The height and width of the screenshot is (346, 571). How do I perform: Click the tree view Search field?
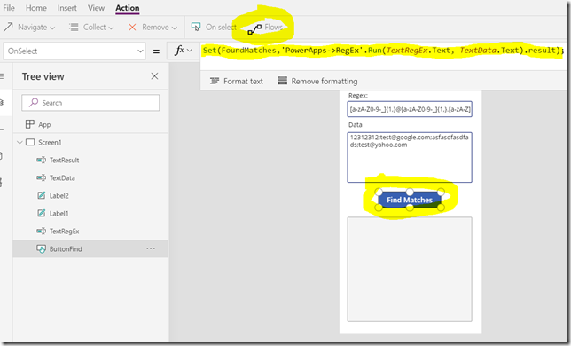[x=90, y=103]
